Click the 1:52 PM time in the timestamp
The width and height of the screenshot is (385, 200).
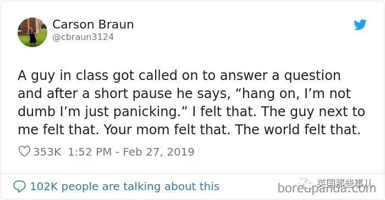tap(90, 152)
